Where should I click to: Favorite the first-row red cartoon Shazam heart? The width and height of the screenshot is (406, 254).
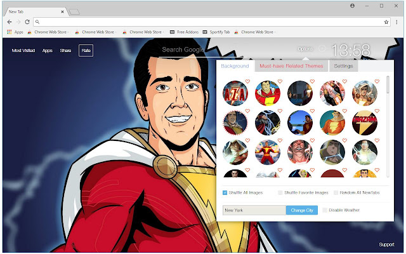click(280, 81)
